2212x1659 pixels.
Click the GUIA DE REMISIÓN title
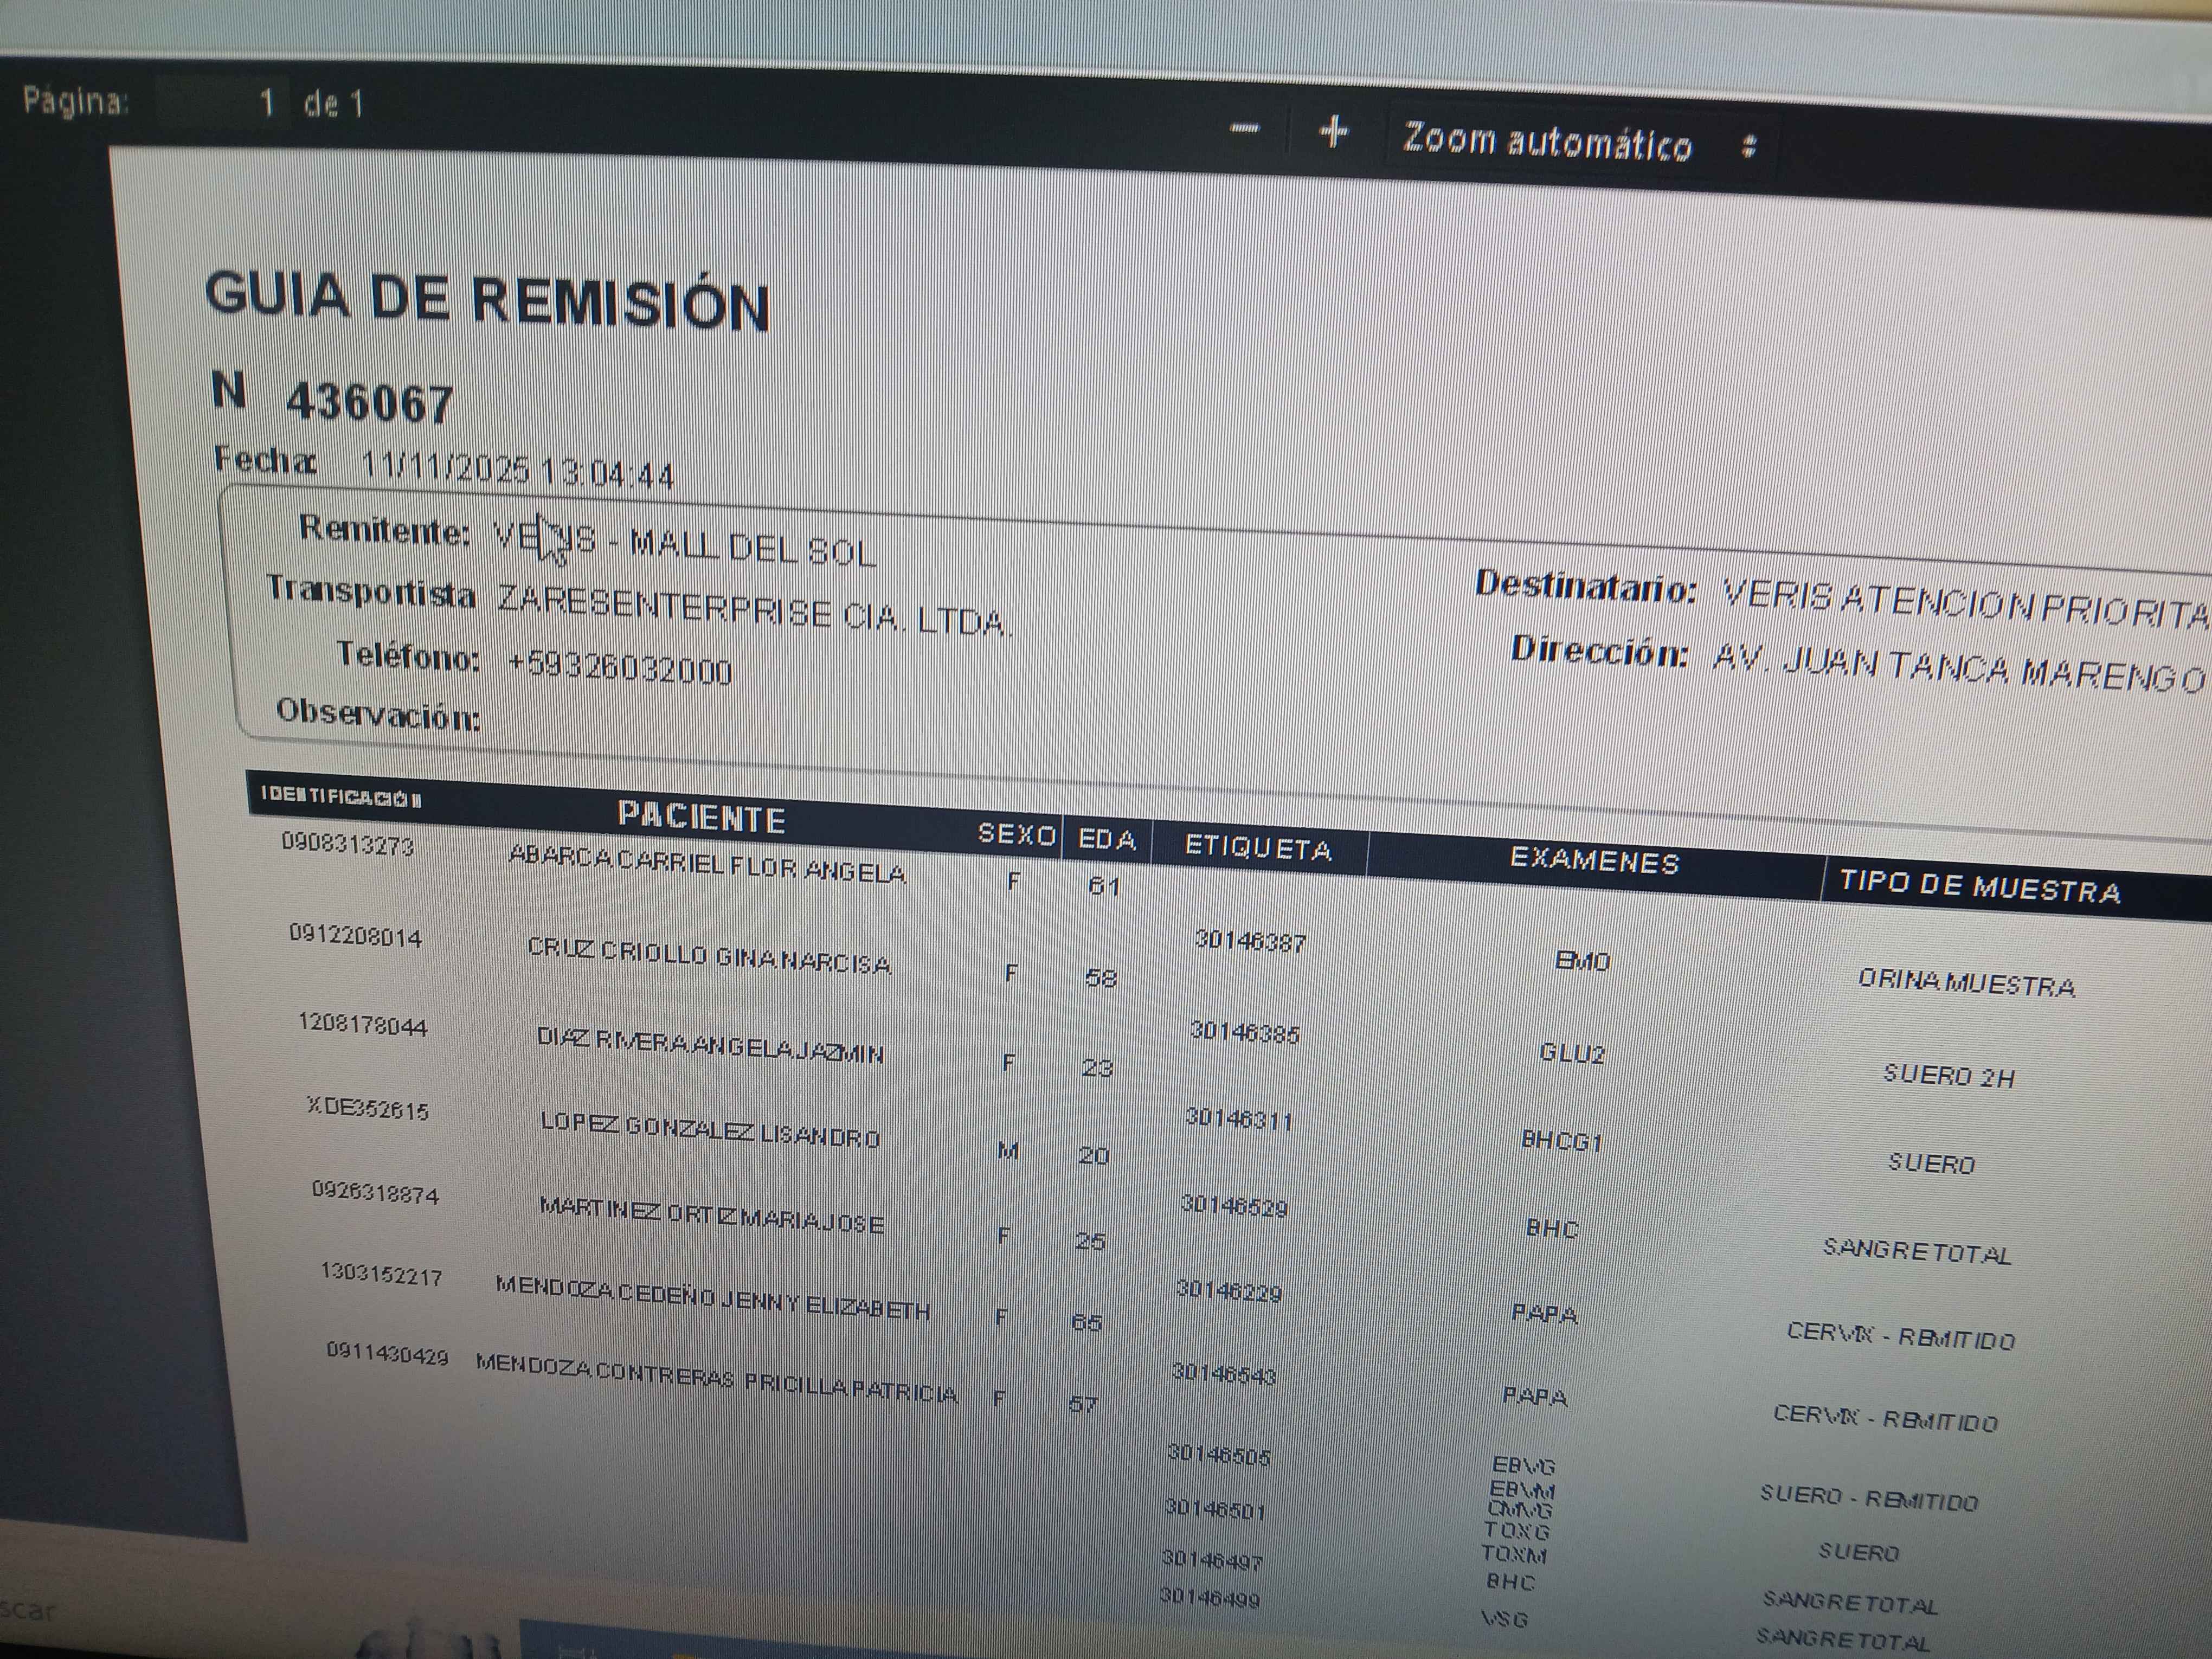[x=487, y=301]
